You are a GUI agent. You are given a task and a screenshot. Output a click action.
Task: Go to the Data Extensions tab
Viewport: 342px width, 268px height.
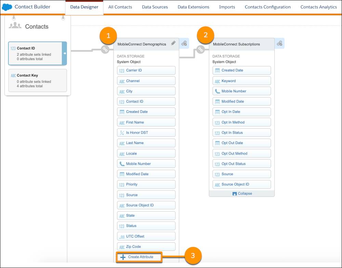tap(194, 7)
